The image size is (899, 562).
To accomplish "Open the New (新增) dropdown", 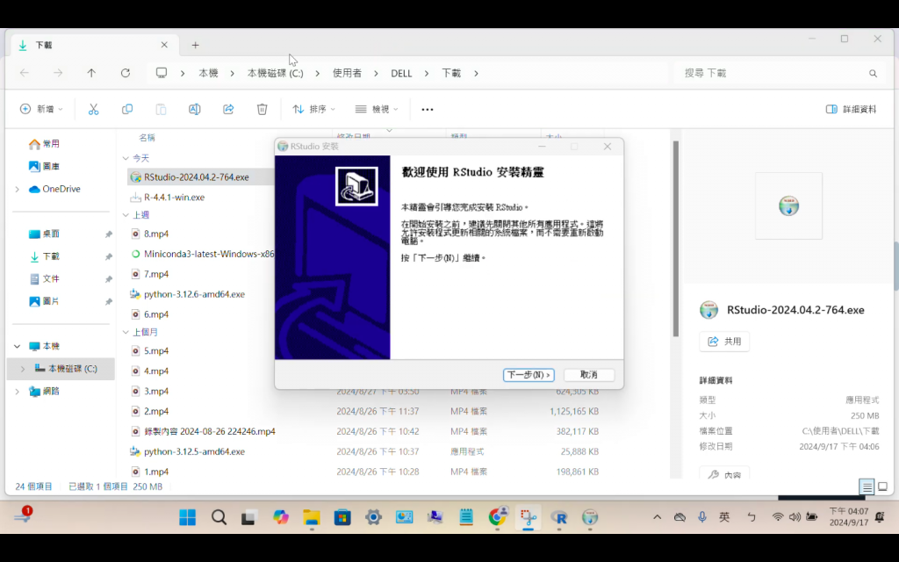I will 41,109.
